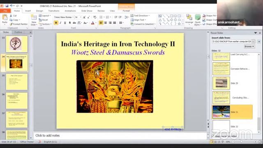The width and height of the screenshot is (263, 148).
Task: Increase list indent level
Action: pyautogui.click(x=120, y=17)
